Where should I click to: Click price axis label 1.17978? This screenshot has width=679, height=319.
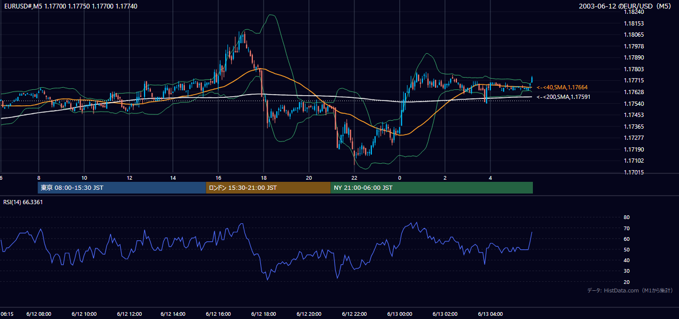(x=634, y=46)
